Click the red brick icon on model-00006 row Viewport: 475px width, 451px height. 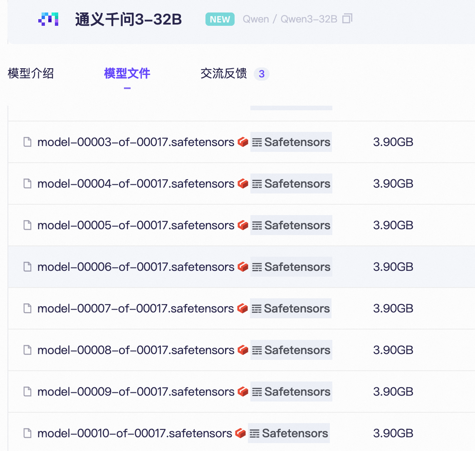[x=243, y=267]
